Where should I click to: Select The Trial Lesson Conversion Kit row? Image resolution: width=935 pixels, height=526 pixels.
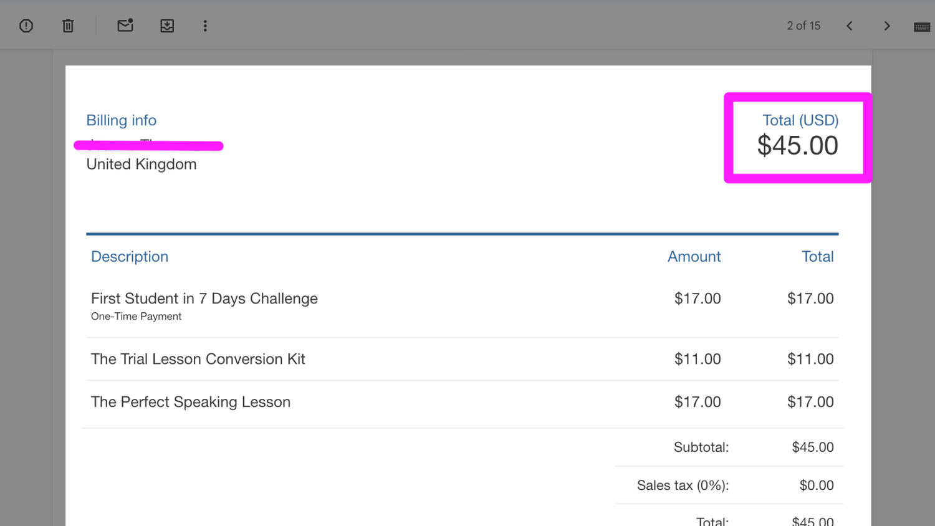(198, 359)
